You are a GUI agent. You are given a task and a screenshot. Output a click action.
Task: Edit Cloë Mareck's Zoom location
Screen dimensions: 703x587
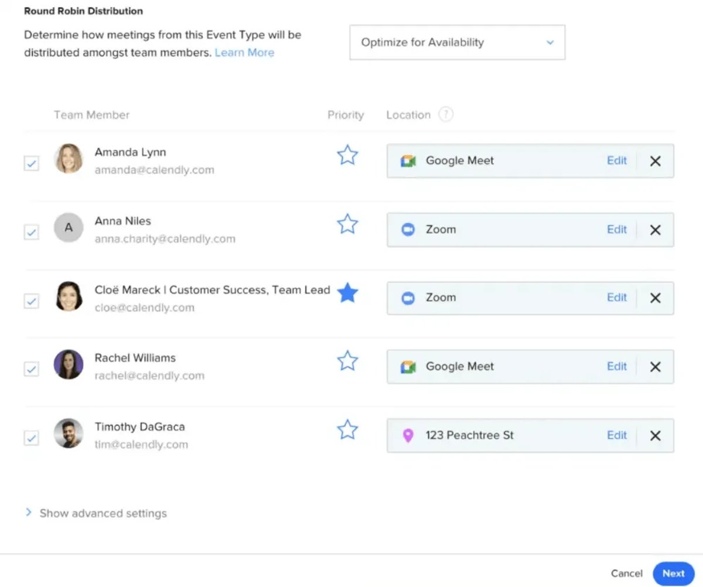coord(617,298)
